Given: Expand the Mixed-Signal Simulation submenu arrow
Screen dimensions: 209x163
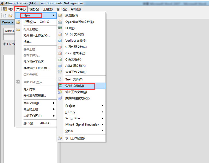Looking at the screenshot, I should tap(102, 125).
